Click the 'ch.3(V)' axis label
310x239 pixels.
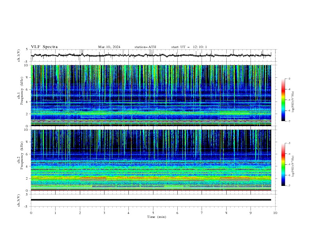coord(19,200)
